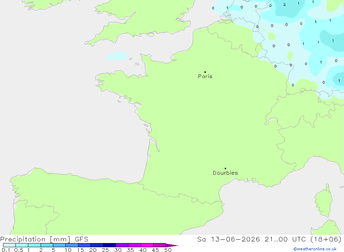The image size is (344, 252).
Task: Pick the legend swatch between 1 and 2
Action: point(34,245)
